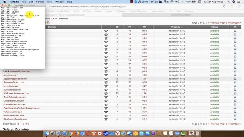Click the Safari address bar URL
The width and height of the screenshot is (244, 137).
88,6
